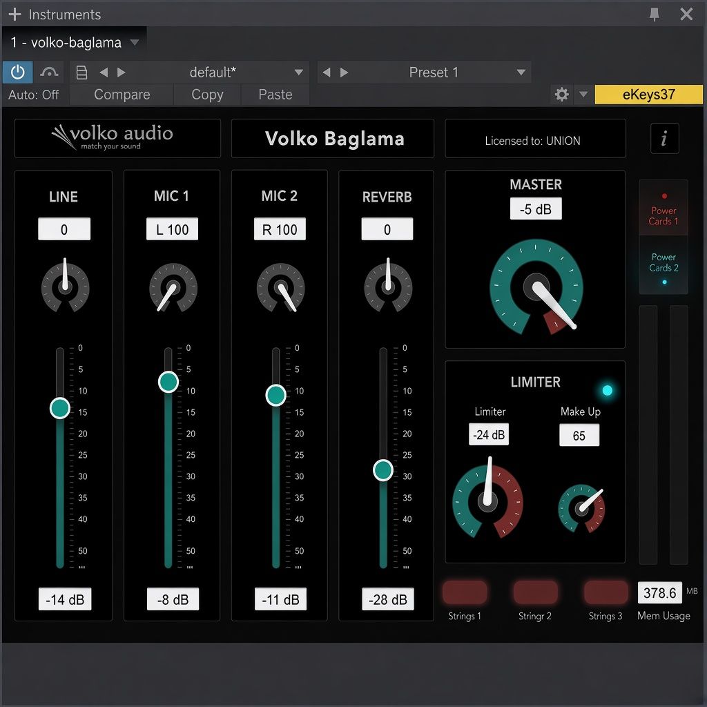Click the yellow eKeys37 button

[648, 95]
